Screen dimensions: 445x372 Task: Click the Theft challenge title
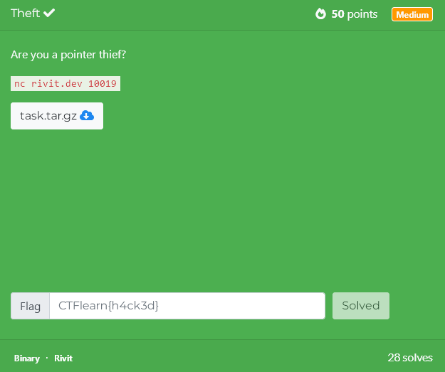[25, 13]
